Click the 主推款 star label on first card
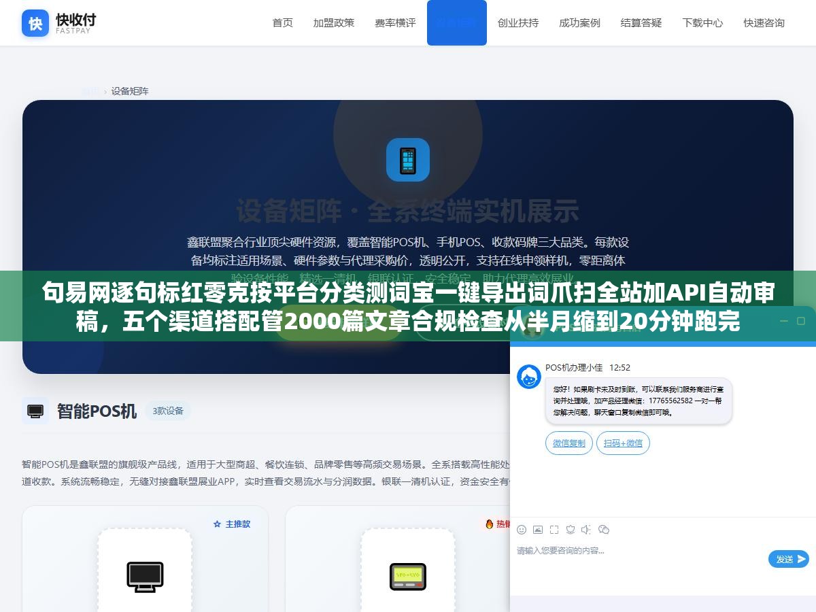This screenshot has height=612, width=816. (232, 524)
